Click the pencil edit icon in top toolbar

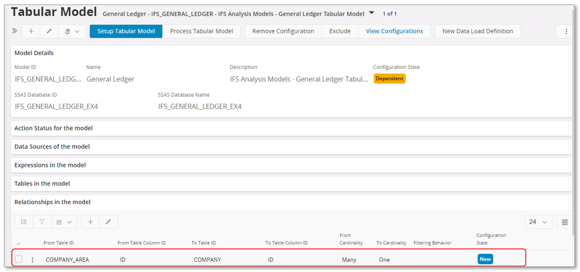pyautogui.click(x=49, y=31)
